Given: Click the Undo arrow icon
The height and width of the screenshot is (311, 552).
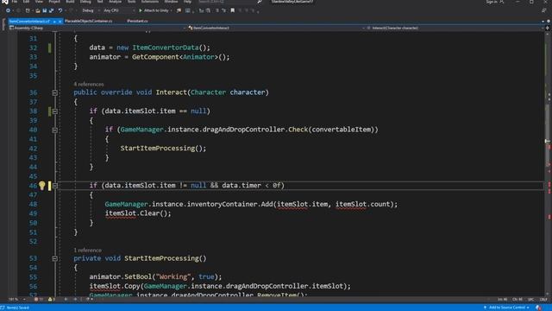Looking at the screenshot, I should [60, 10].
